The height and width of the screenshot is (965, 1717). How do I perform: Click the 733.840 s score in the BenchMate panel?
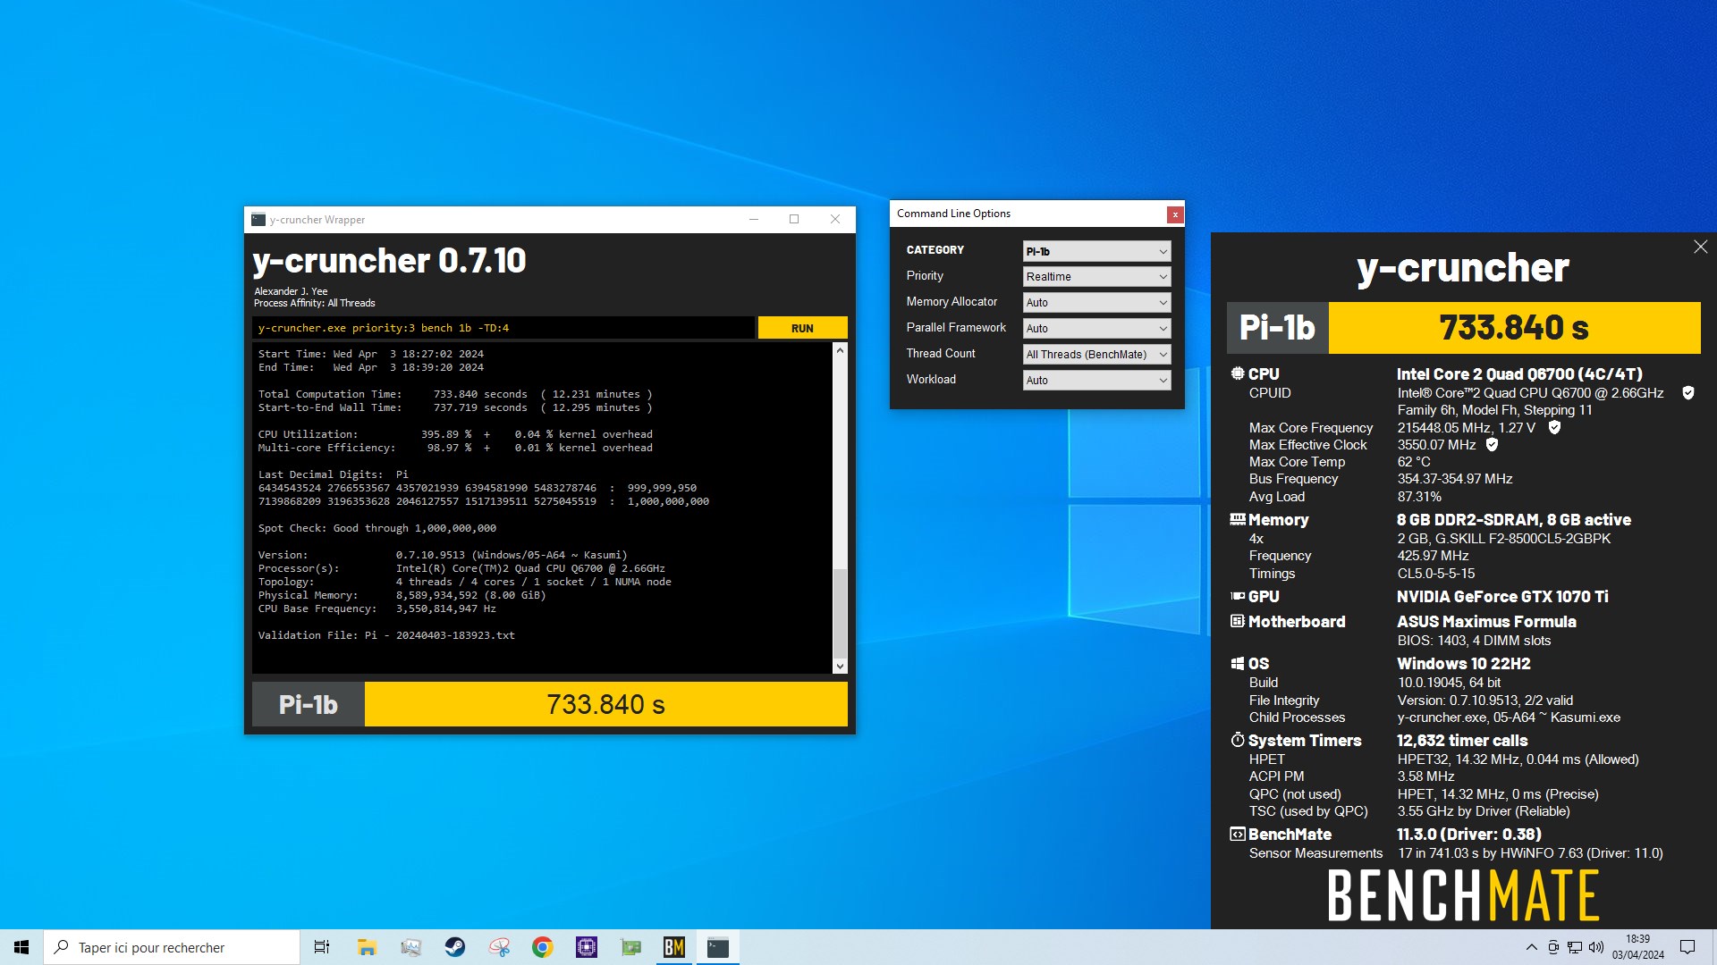pyautogui.click(x=1514, y=328)
